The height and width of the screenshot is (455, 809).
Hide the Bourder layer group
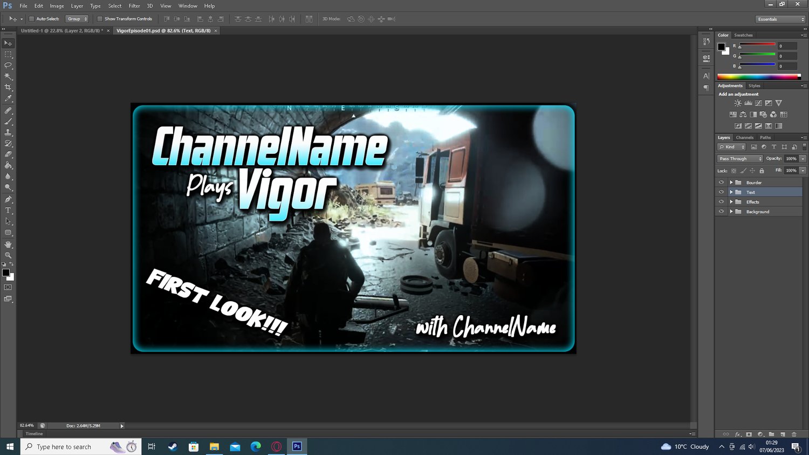[x=721, y=182]
